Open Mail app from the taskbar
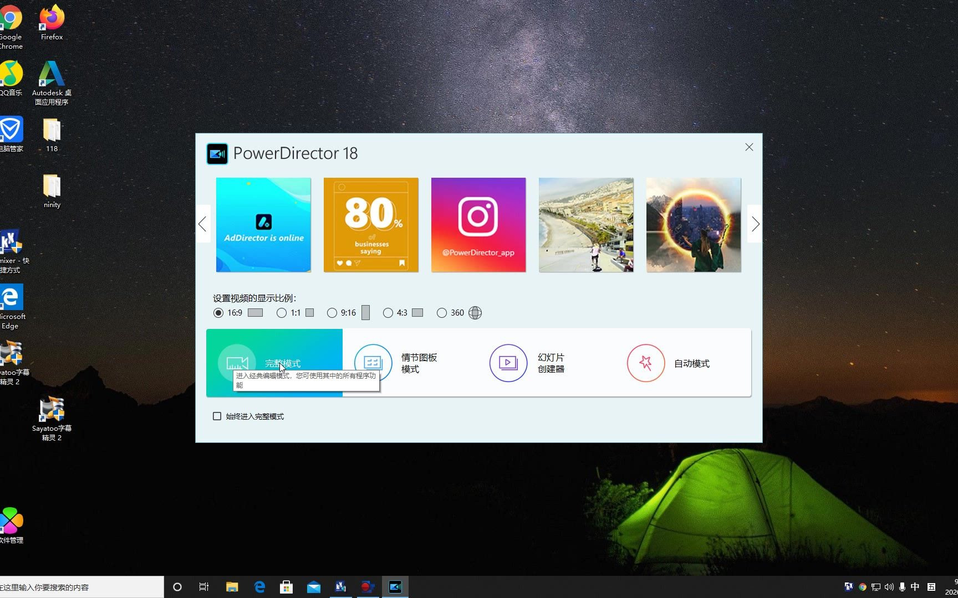The height and width of the screenshot is (598, 958). pos(314,587)
